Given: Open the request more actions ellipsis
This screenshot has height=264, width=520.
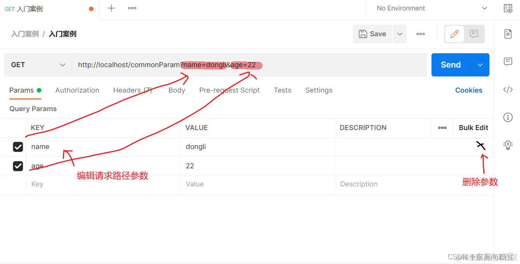Looking at the screenshot, I should point(421,34).
